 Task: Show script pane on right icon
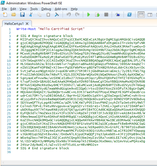150,15
